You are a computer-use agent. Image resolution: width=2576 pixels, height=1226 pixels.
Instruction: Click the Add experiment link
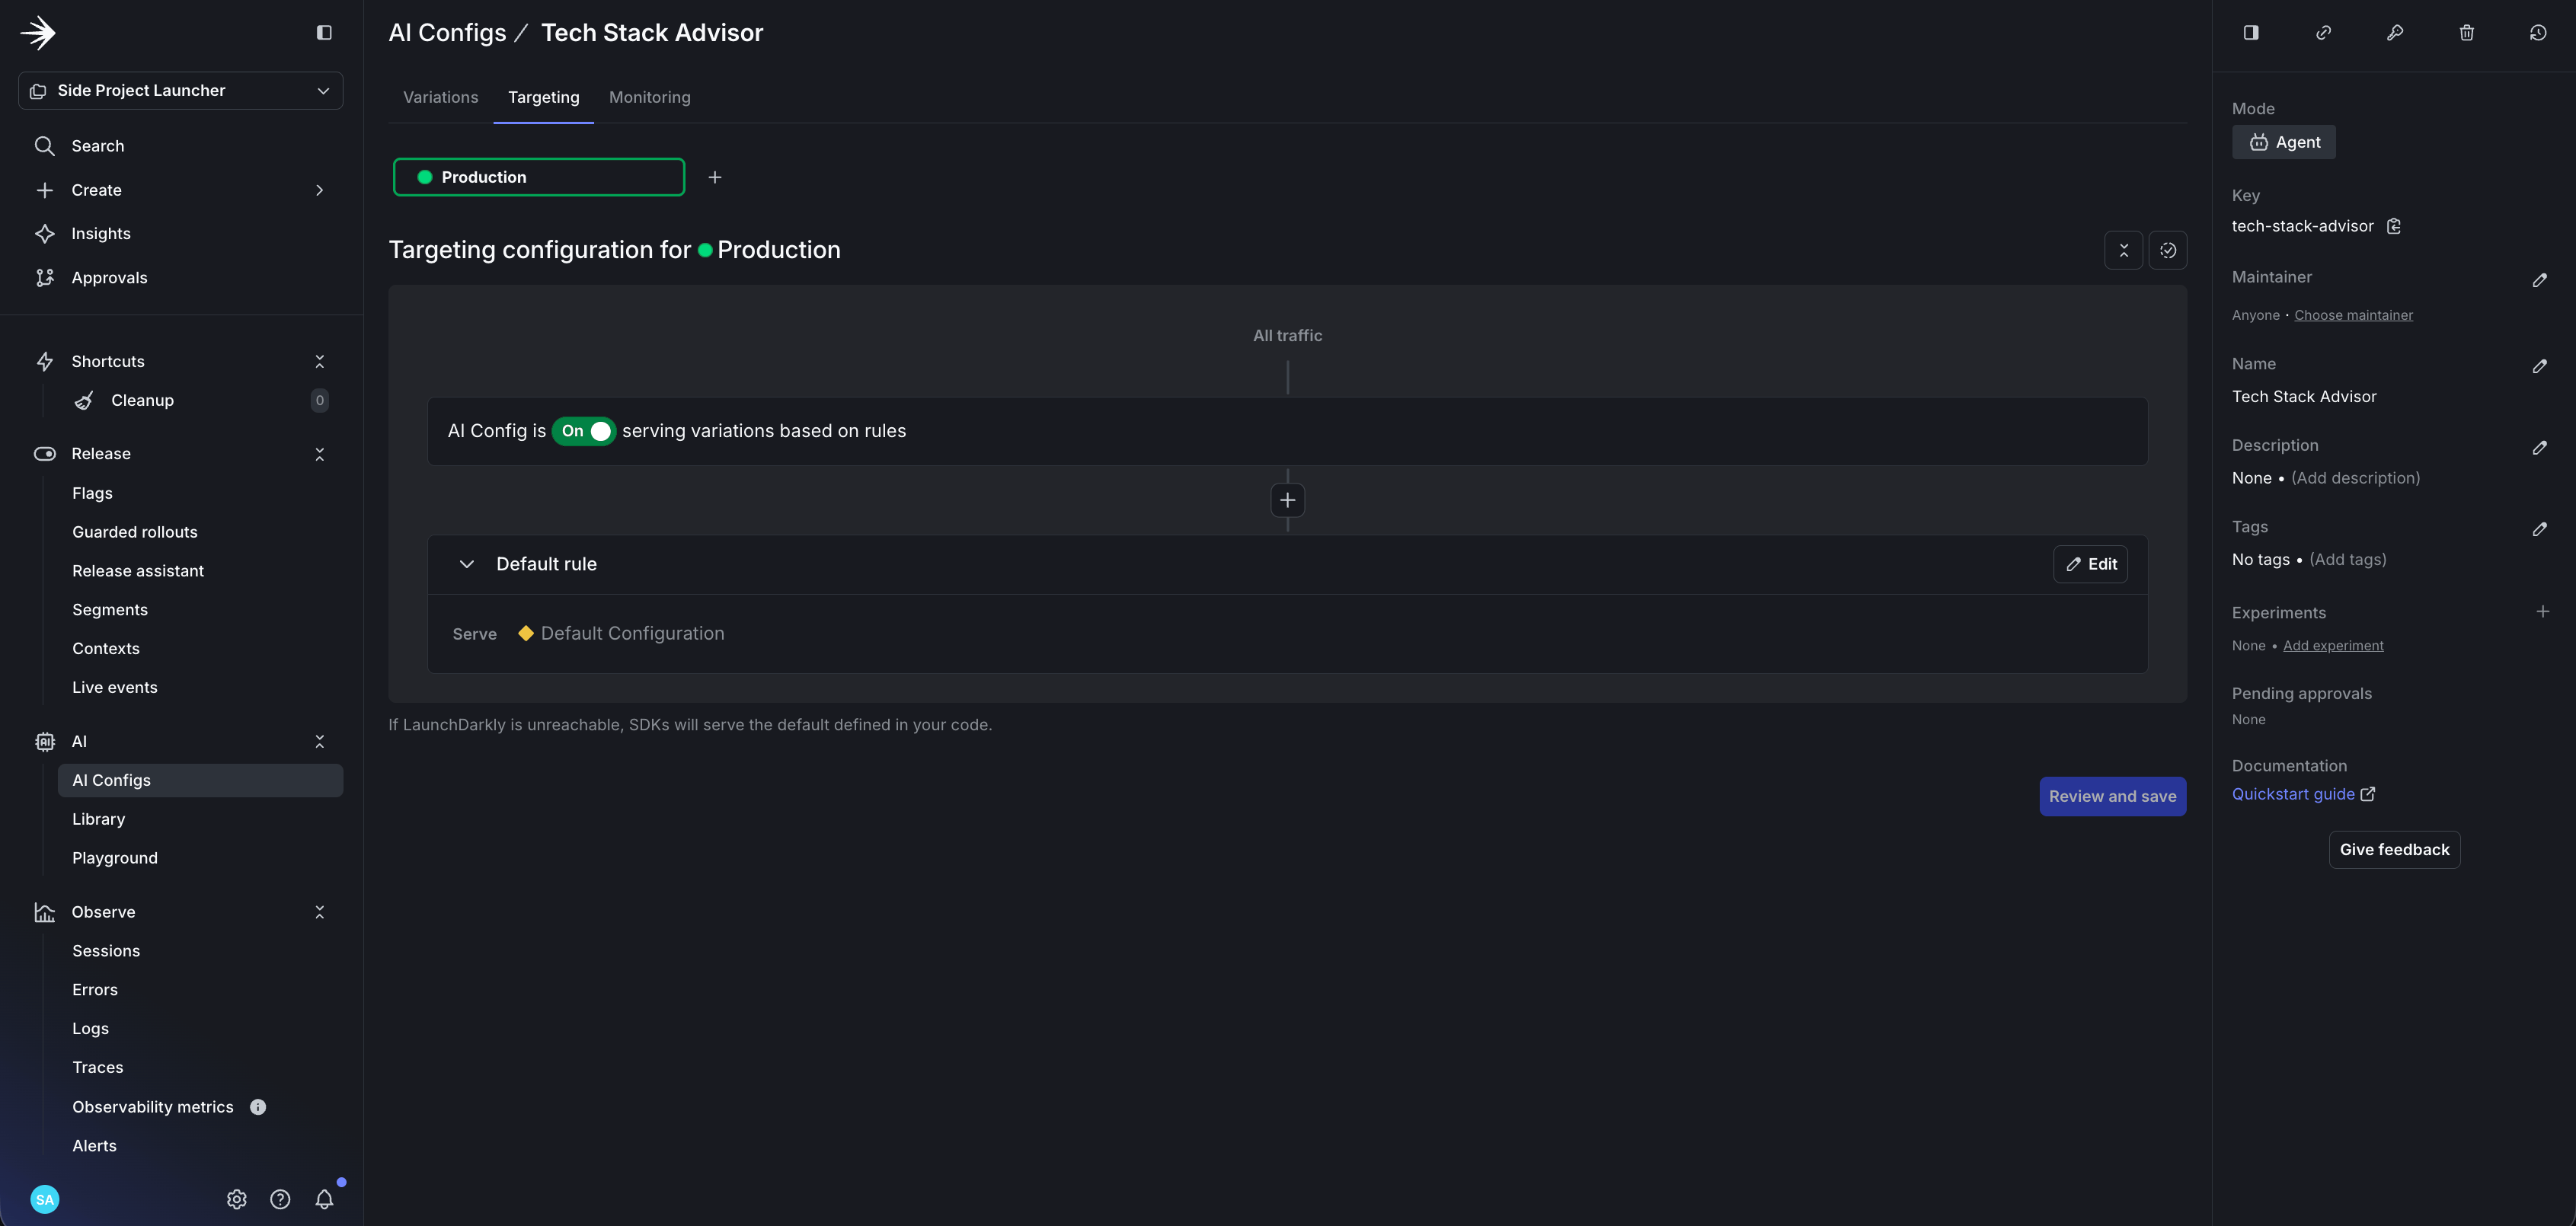click(x=2333, y=645)
